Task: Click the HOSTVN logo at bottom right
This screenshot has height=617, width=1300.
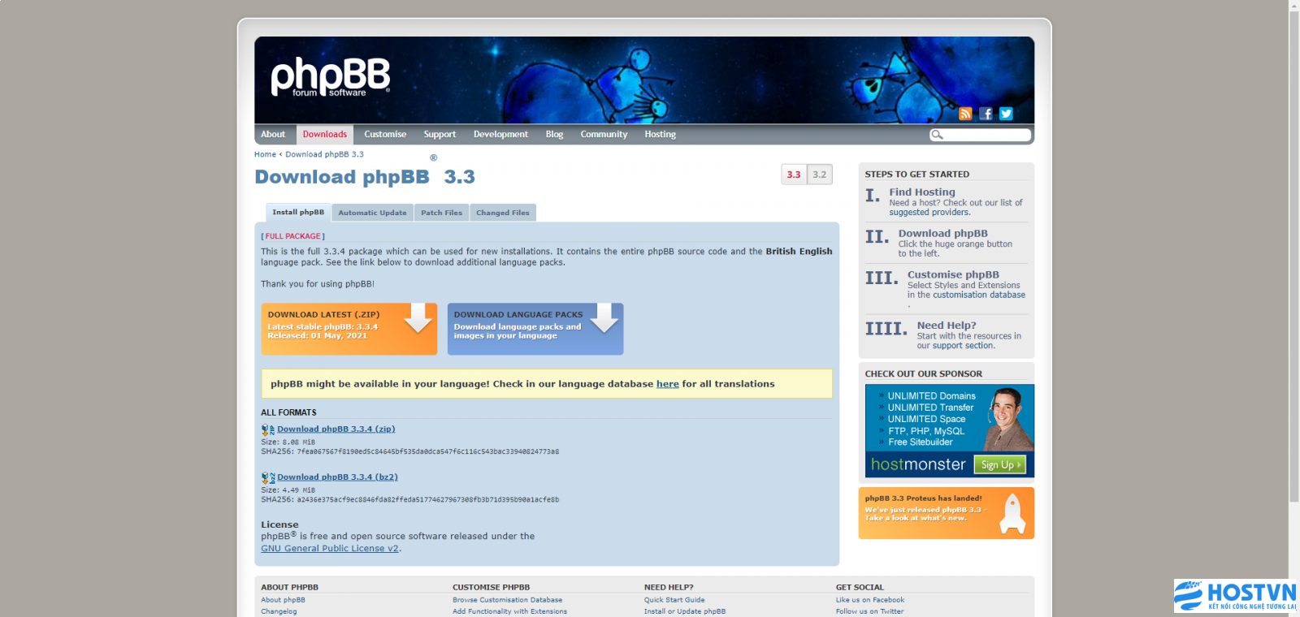Action: point(1235,596)
